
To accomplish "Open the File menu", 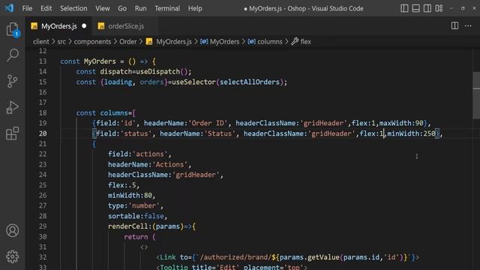I will pyautogui.click(x=27, y=8).
